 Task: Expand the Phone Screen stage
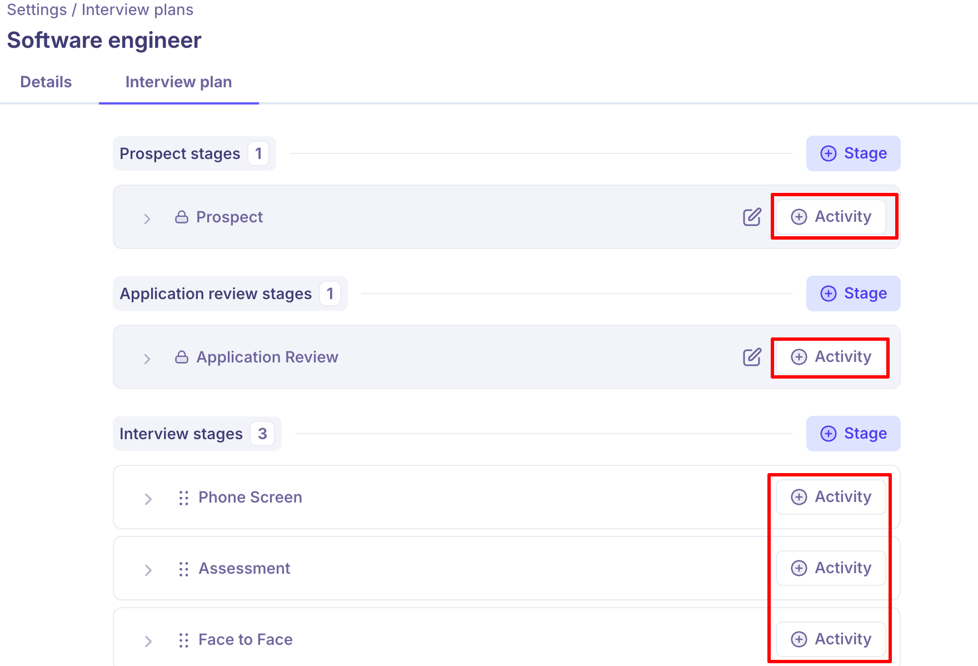click(x=148, y=499)
